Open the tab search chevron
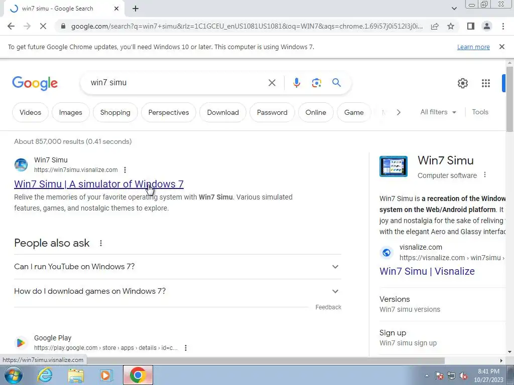This screenshot has width=514, height=385. pyautogui.click(x=454, y=9)
